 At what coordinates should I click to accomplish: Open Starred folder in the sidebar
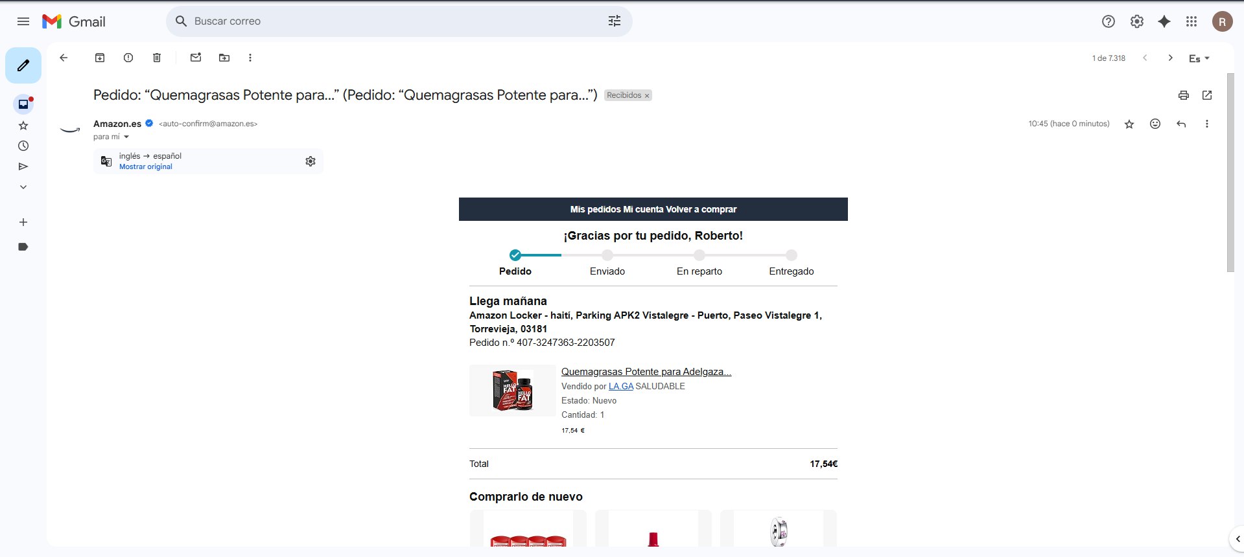point(23,126)
